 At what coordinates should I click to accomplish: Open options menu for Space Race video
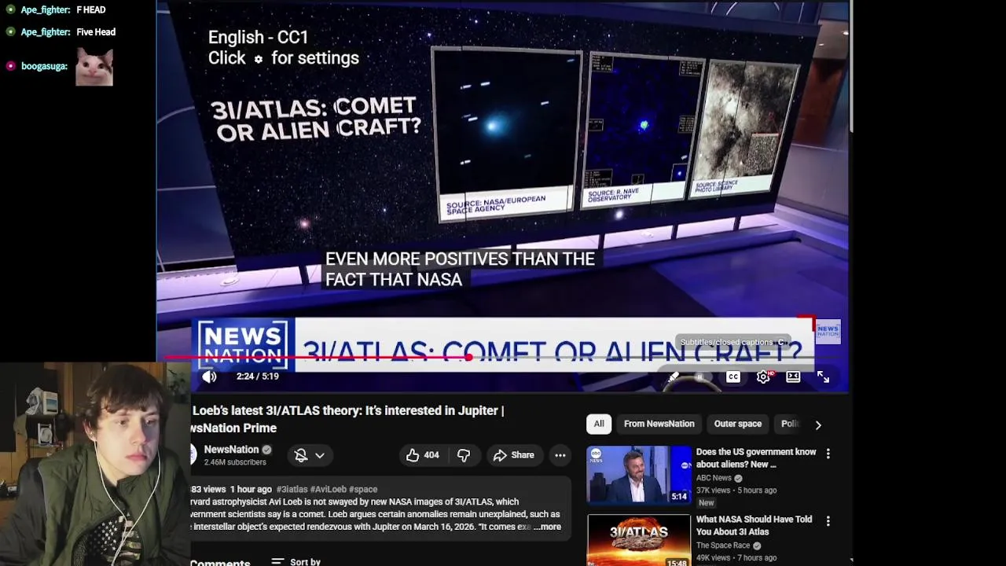[828, 521]
